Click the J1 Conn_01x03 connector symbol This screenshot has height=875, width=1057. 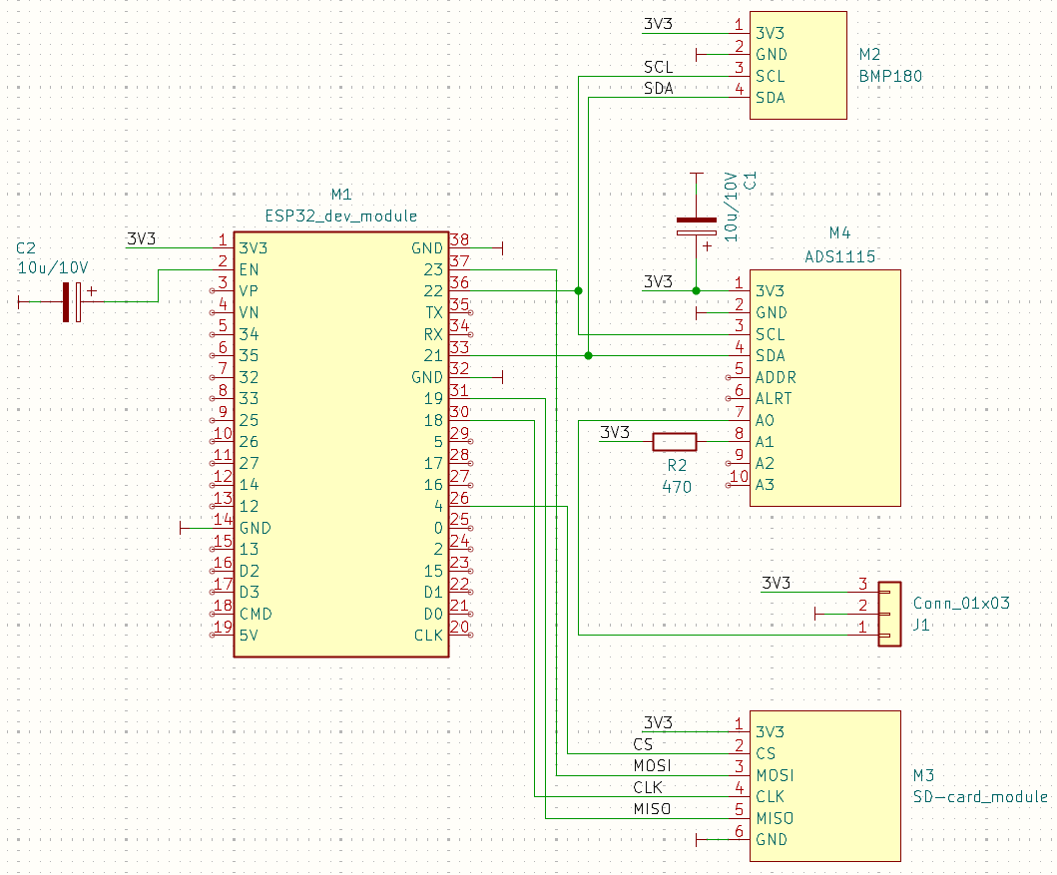887,614
